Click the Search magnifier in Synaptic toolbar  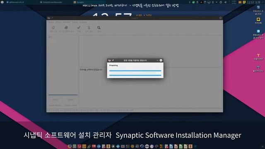tap(99, 28)
